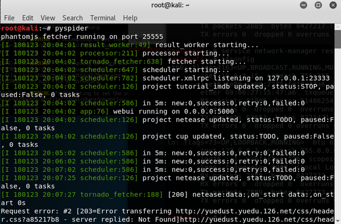The image size is (341, 224).
Task: Open the Edit menu
Action: coord(28,18)
